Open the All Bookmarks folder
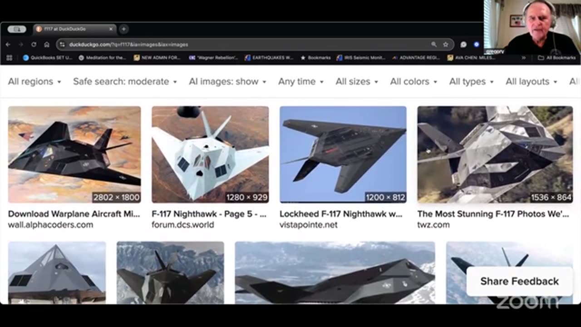Image resolution: width=581 pixels, height=327 pixels. coord(556,58)
